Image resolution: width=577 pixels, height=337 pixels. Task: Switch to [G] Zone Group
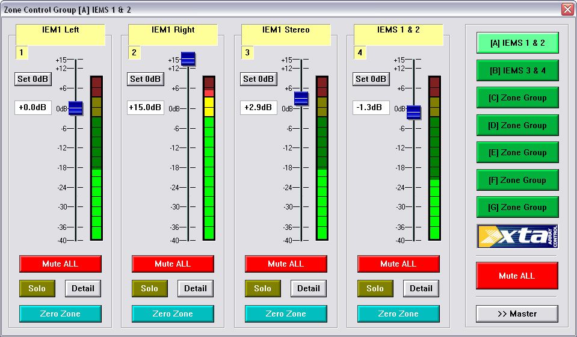[517, 207]
